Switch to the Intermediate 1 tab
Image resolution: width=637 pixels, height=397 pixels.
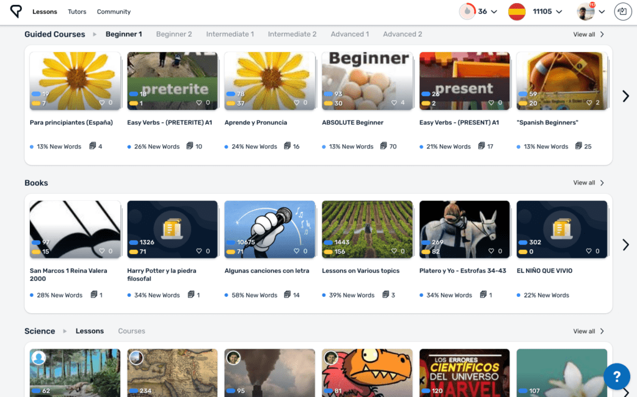coord(230,34)
